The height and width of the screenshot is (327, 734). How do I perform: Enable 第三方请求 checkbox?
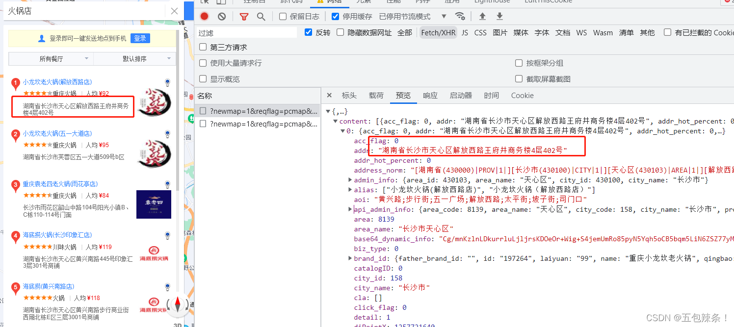203,47
